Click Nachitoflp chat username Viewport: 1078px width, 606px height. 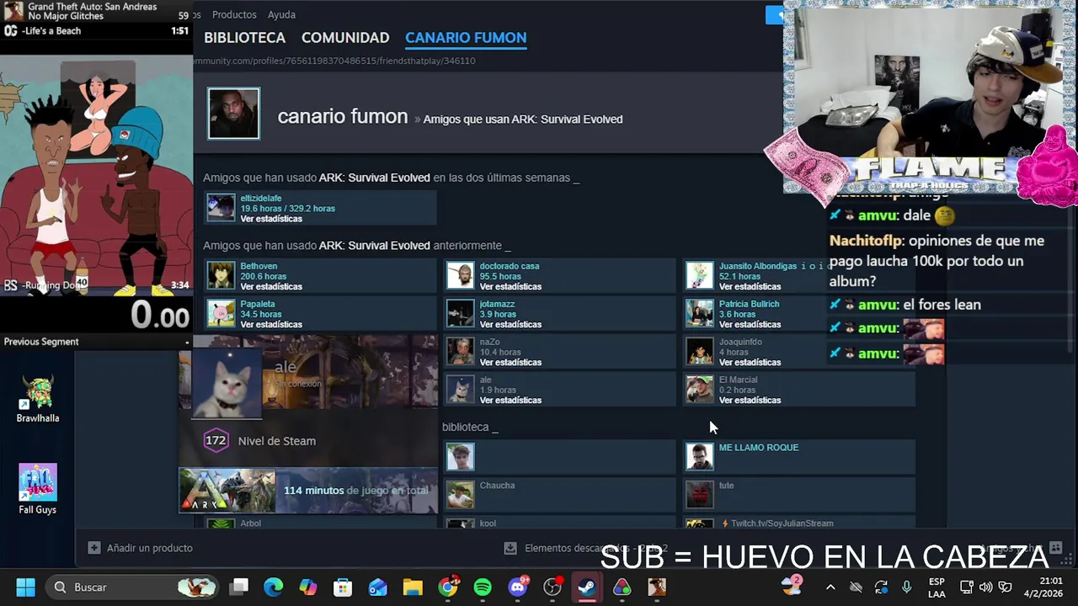point(866,241)
